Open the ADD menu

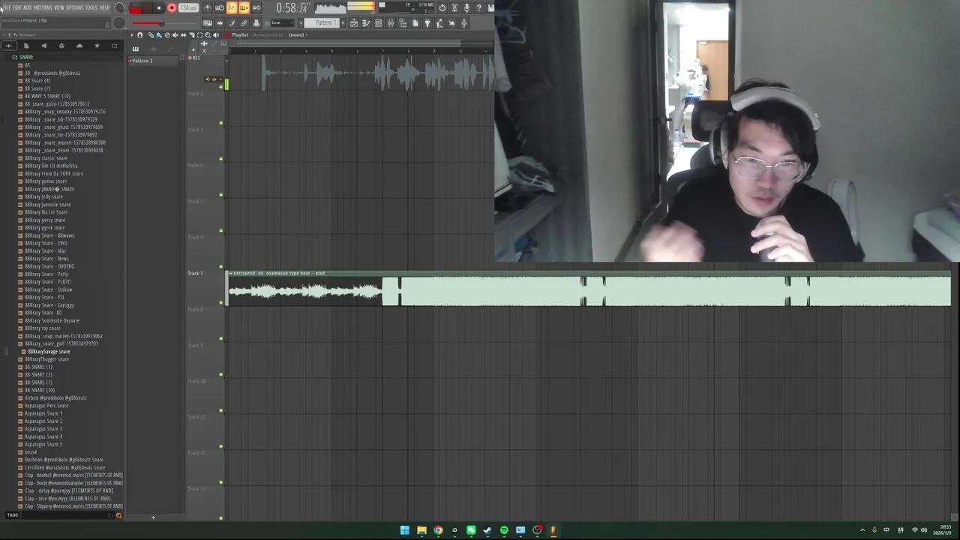coord(27,7)
